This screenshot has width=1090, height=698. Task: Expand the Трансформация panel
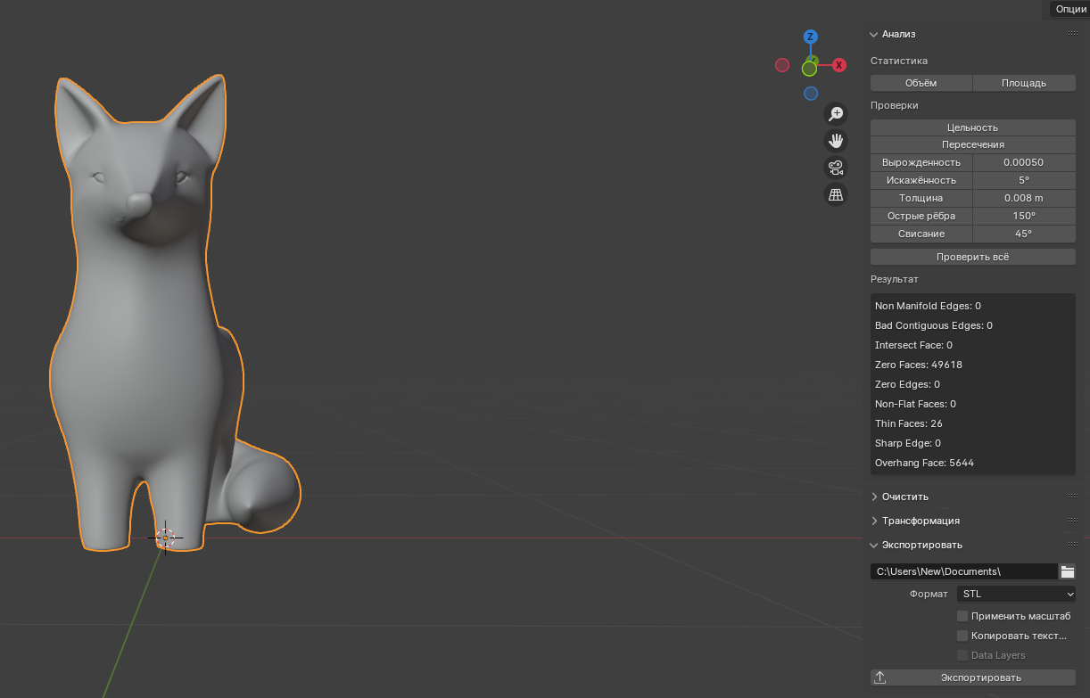point(921,521)
